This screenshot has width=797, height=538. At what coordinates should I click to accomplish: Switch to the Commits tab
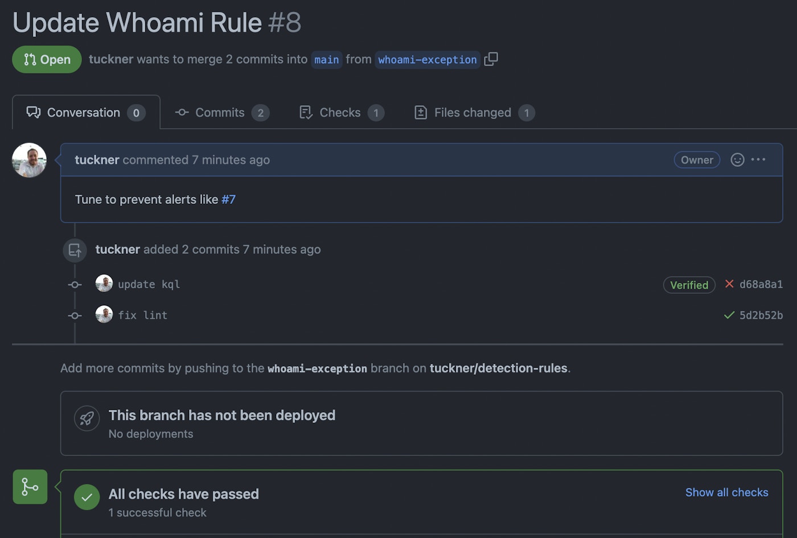click(x=221, y=113)
